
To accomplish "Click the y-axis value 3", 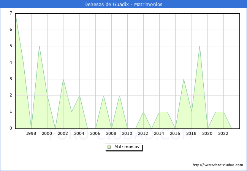I will point(11,79).
